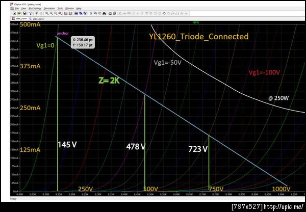The width and height of the screenshot is (306, 212).
Task: Open the Help menu
Action: [x=79, y=8]
